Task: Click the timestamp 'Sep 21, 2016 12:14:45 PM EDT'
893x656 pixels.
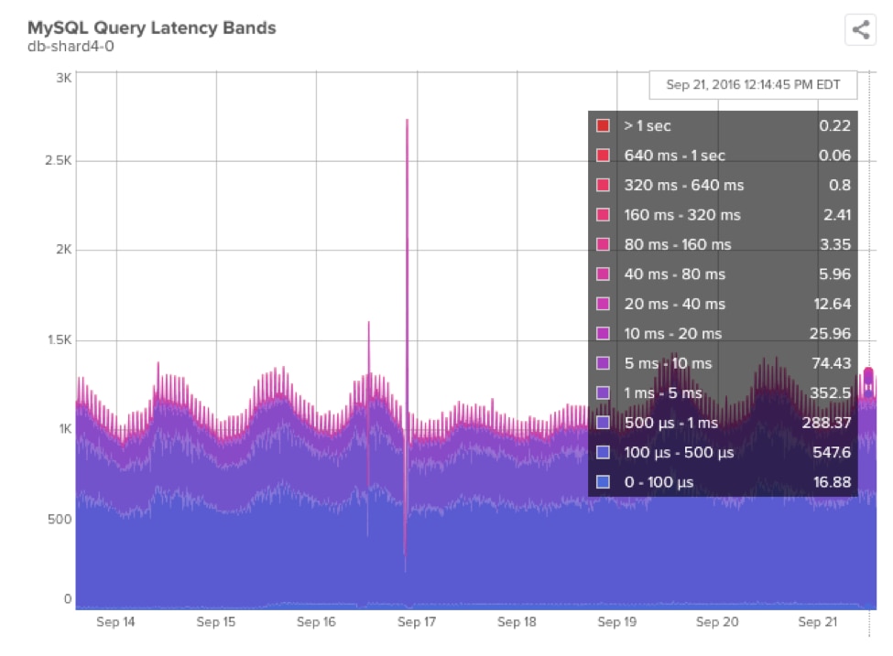Action: click(753, 85)
